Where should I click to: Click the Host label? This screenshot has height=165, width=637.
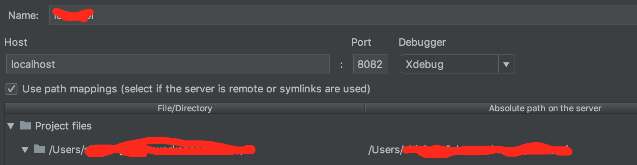pos(16,42)
